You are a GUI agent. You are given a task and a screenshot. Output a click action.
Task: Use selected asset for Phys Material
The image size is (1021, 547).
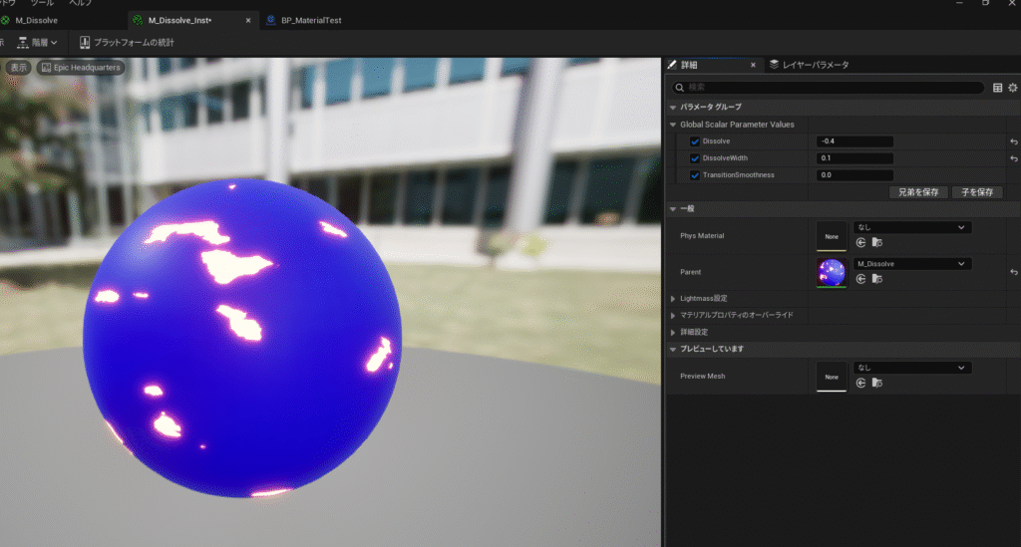click(x=860, y=242)
